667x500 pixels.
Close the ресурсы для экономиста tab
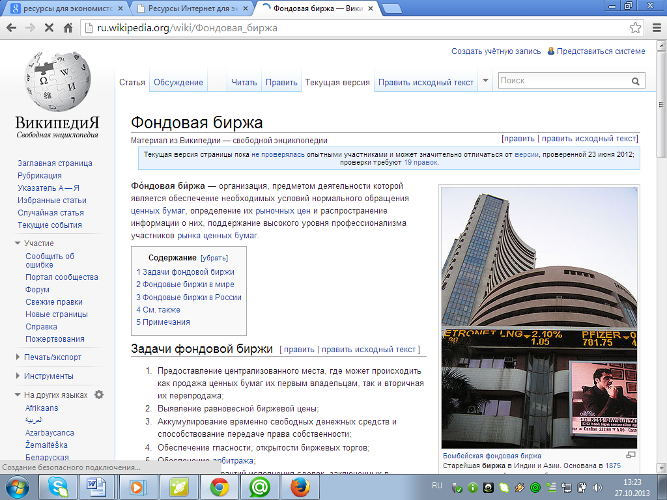tap(121, 8)
